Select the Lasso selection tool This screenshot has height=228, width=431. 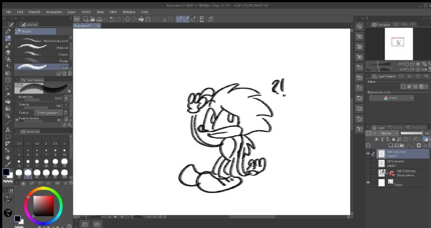click(8, 88)
